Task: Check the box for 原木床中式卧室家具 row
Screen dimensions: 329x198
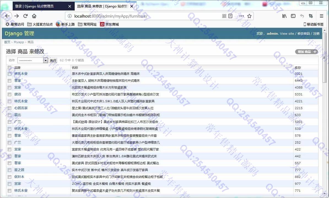Action: pos(9,74)
